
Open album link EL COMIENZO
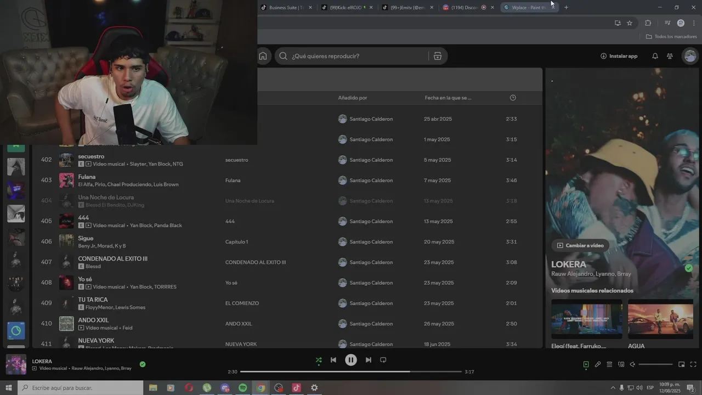(x=242, y=303)
